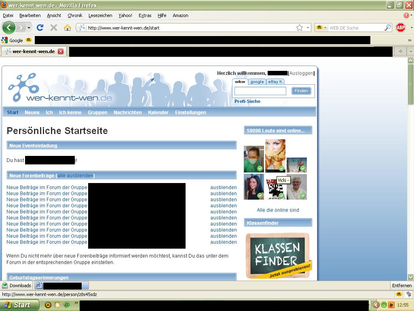
Task: Click the forward navigation arrow
Action: pyautogui.click(x=21, y=28)
